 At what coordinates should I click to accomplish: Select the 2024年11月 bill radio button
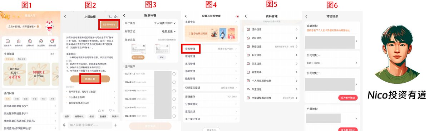(174, 74)
